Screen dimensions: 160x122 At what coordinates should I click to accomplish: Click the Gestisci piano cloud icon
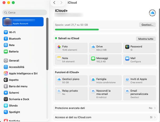point(59,79)
